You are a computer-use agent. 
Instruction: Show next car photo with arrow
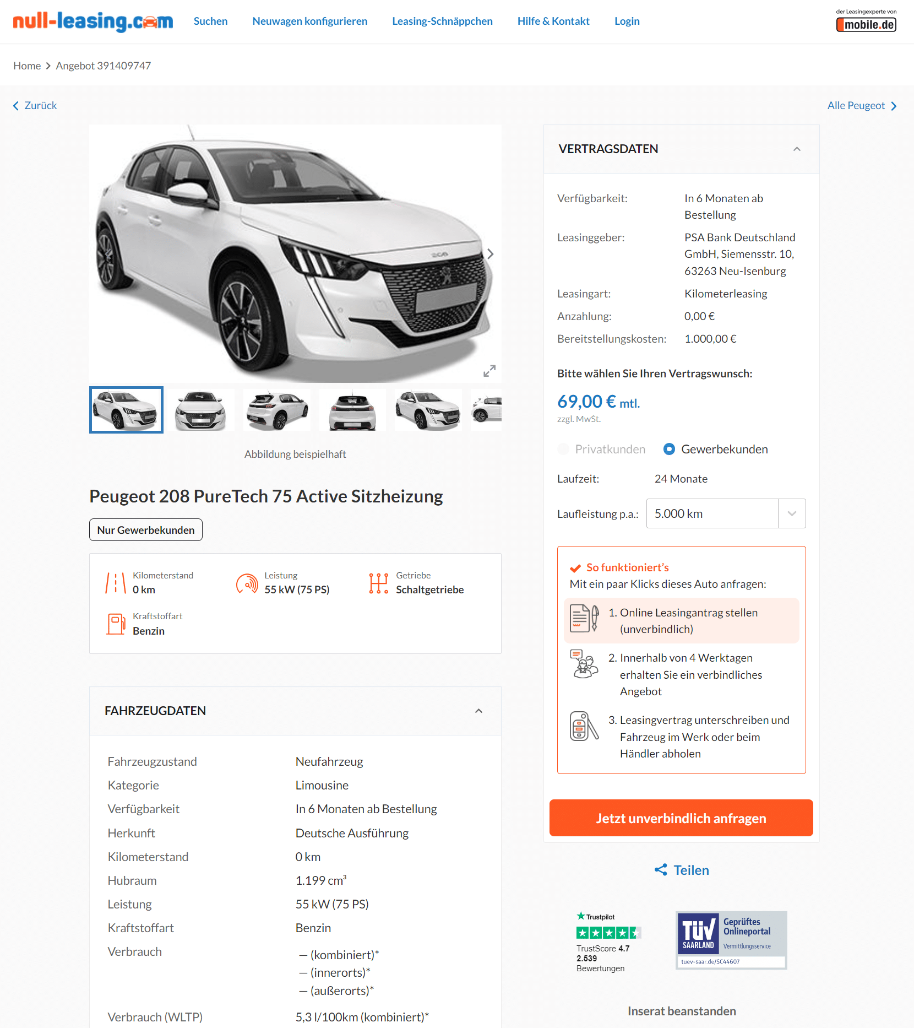490,254
